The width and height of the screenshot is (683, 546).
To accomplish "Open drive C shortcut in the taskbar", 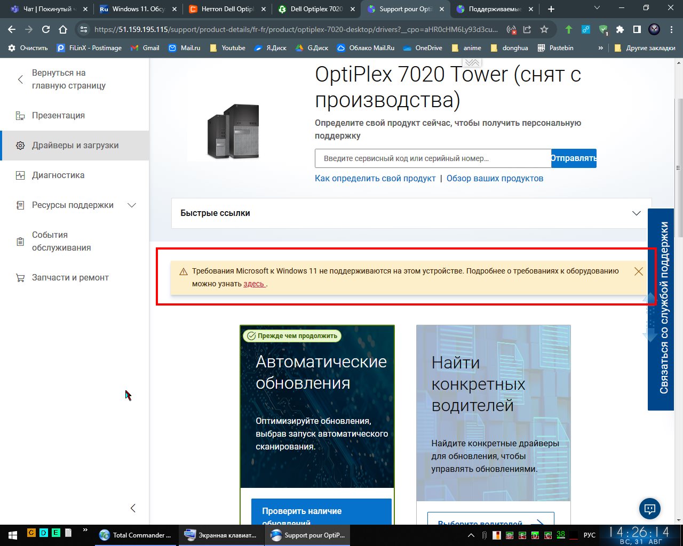I will (x=31, y=532).
